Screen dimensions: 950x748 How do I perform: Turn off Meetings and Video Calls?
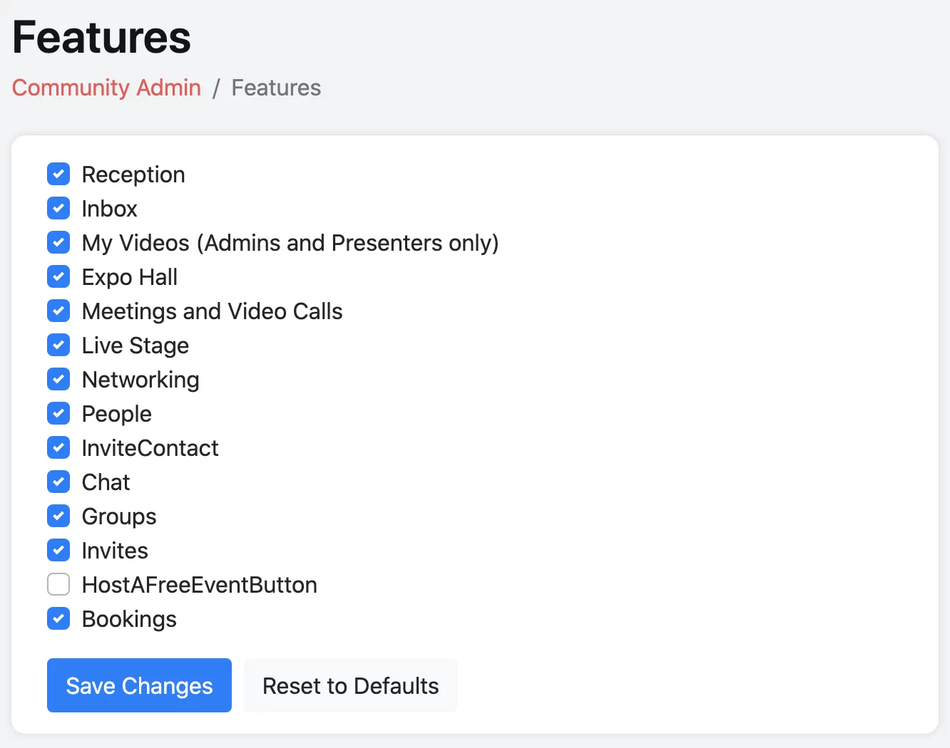coord(58,311)
